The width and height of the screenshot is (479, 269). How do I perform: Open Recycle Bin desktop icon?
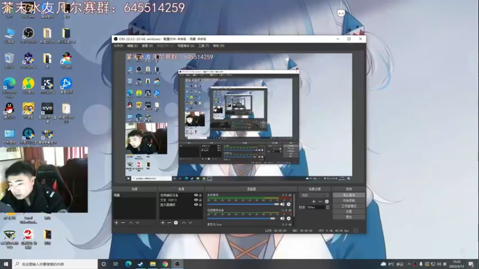pyautogui.click(x=9, y=60)
